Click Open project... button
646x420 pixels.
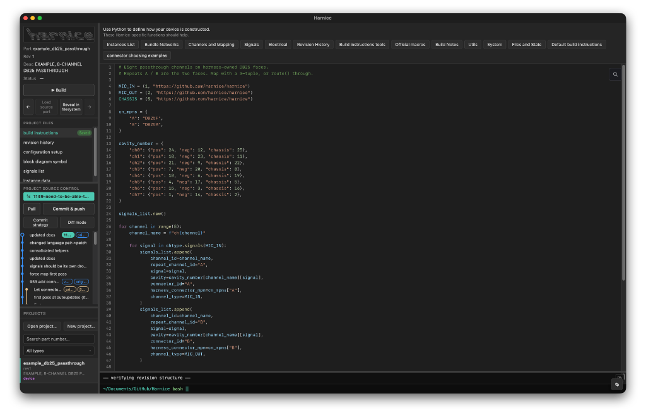pyautogui.click(x=42, y=327)
